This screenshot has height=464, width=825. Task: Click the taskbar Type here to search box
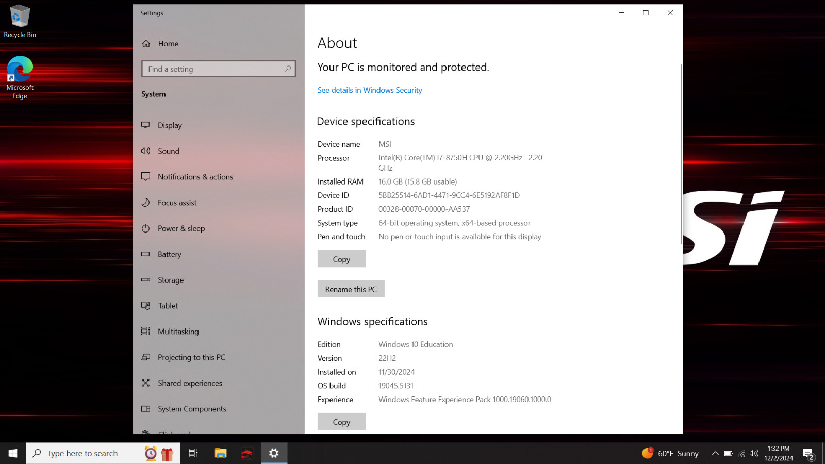(103, 453)
